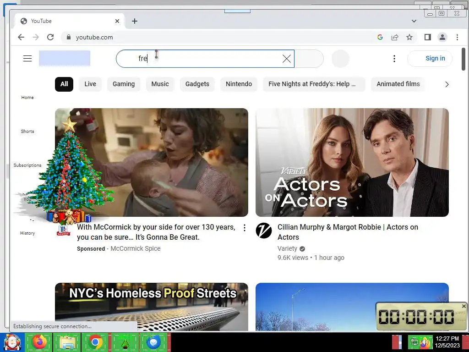Open NYC's Homeless Proof Streets thumbnail
This screenshot has width=469, height=352.
[152, 307]
